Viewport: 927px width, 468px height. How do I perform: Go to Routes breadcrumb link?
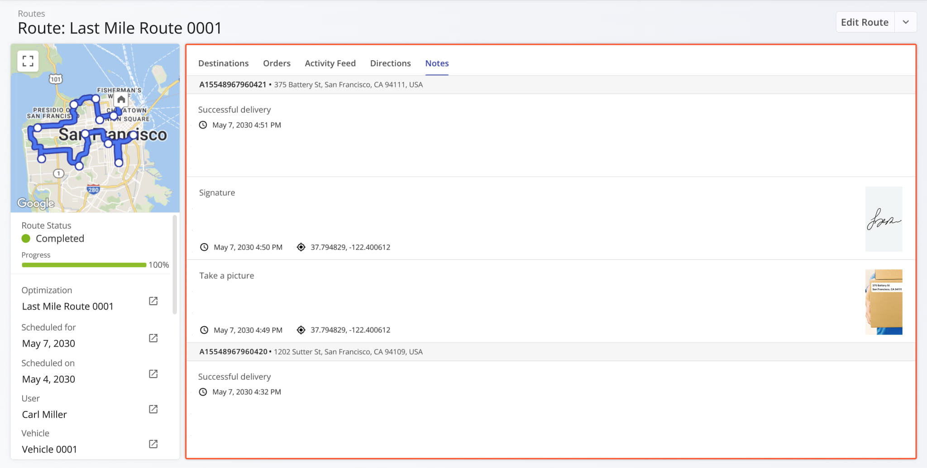[x=31, y=14]
